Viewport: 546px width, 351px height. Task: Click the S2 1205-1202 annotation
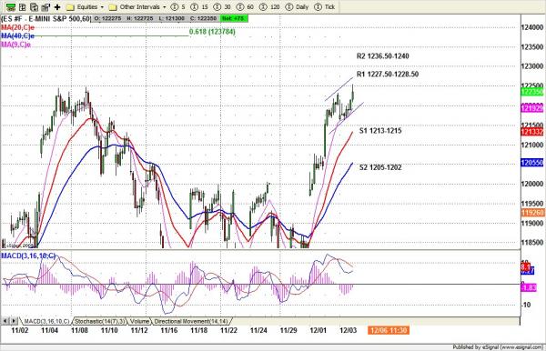[x=380, y=167]
